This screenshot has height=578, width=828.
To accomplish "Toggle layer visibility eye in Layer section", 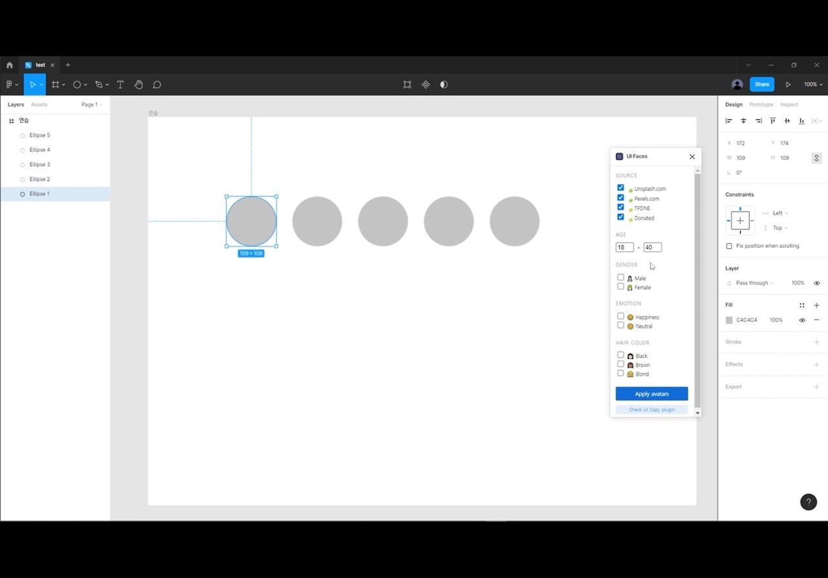I will [x=816, y=283].
